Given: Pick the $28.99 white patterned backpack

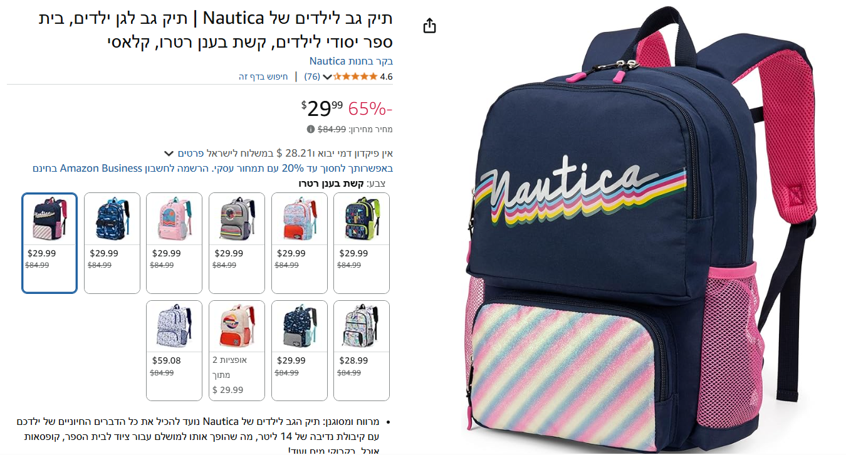Looking at the screenshot, I should point(362,350).
